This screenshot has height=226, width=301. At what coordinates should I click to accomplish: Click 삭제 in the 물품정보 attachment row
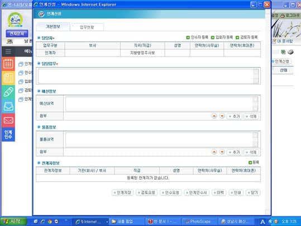[251, 152]
